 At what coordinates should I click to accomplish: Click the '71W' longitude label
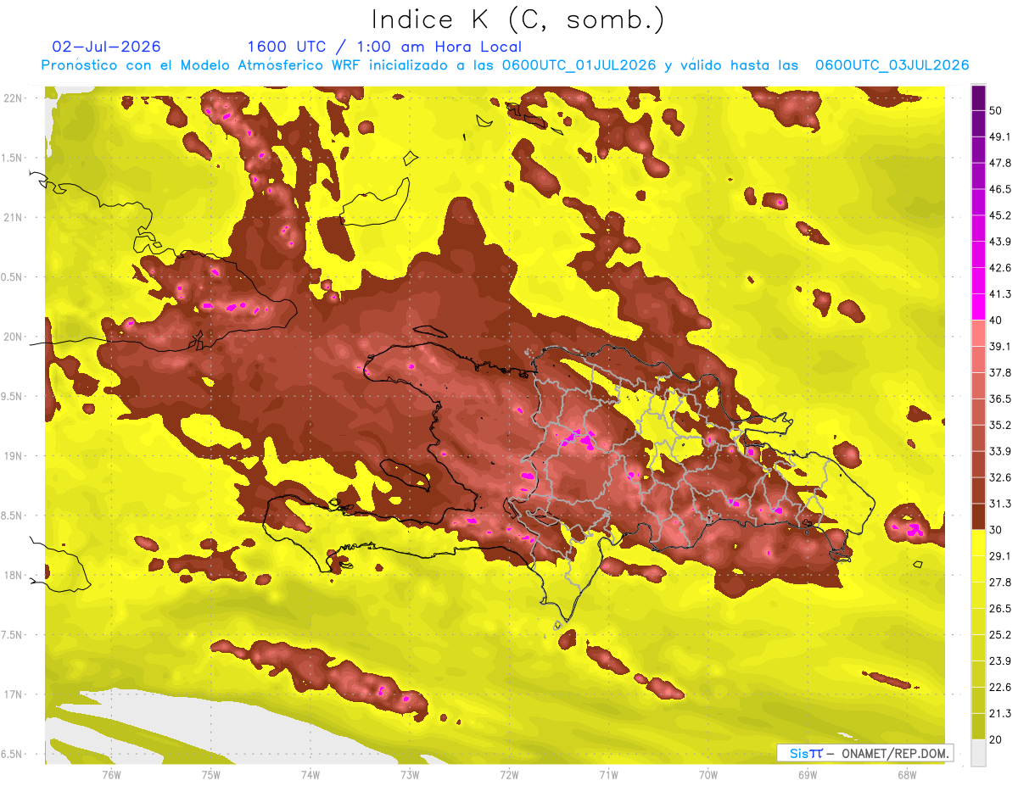coord(608,775)
